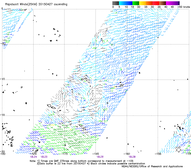Click the -155 longitude label
Screen dimensions: 191x168
158,154
